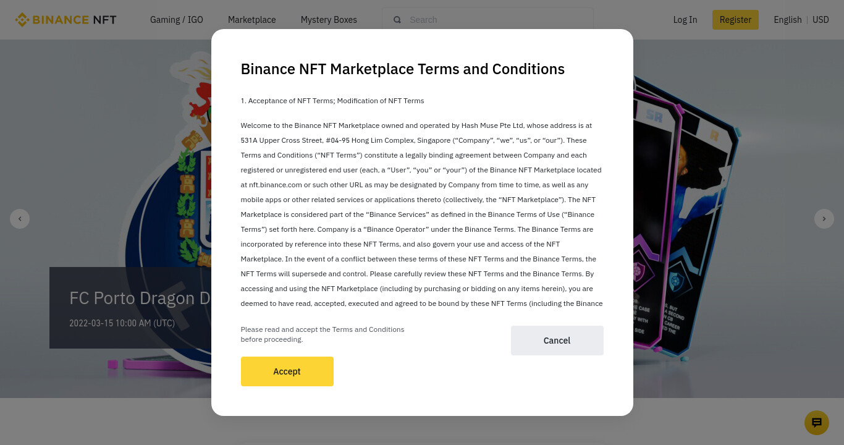Open the Binance NFT logo home link

(66, 20)
